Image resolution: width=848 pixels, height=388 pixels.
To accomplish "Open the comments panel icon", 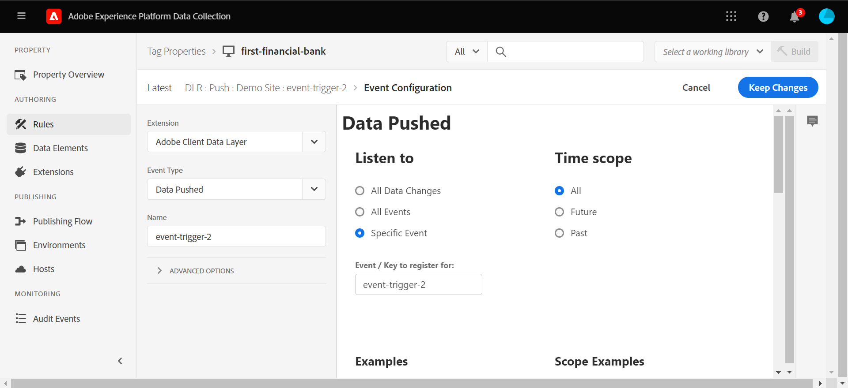I will point(812,121).
